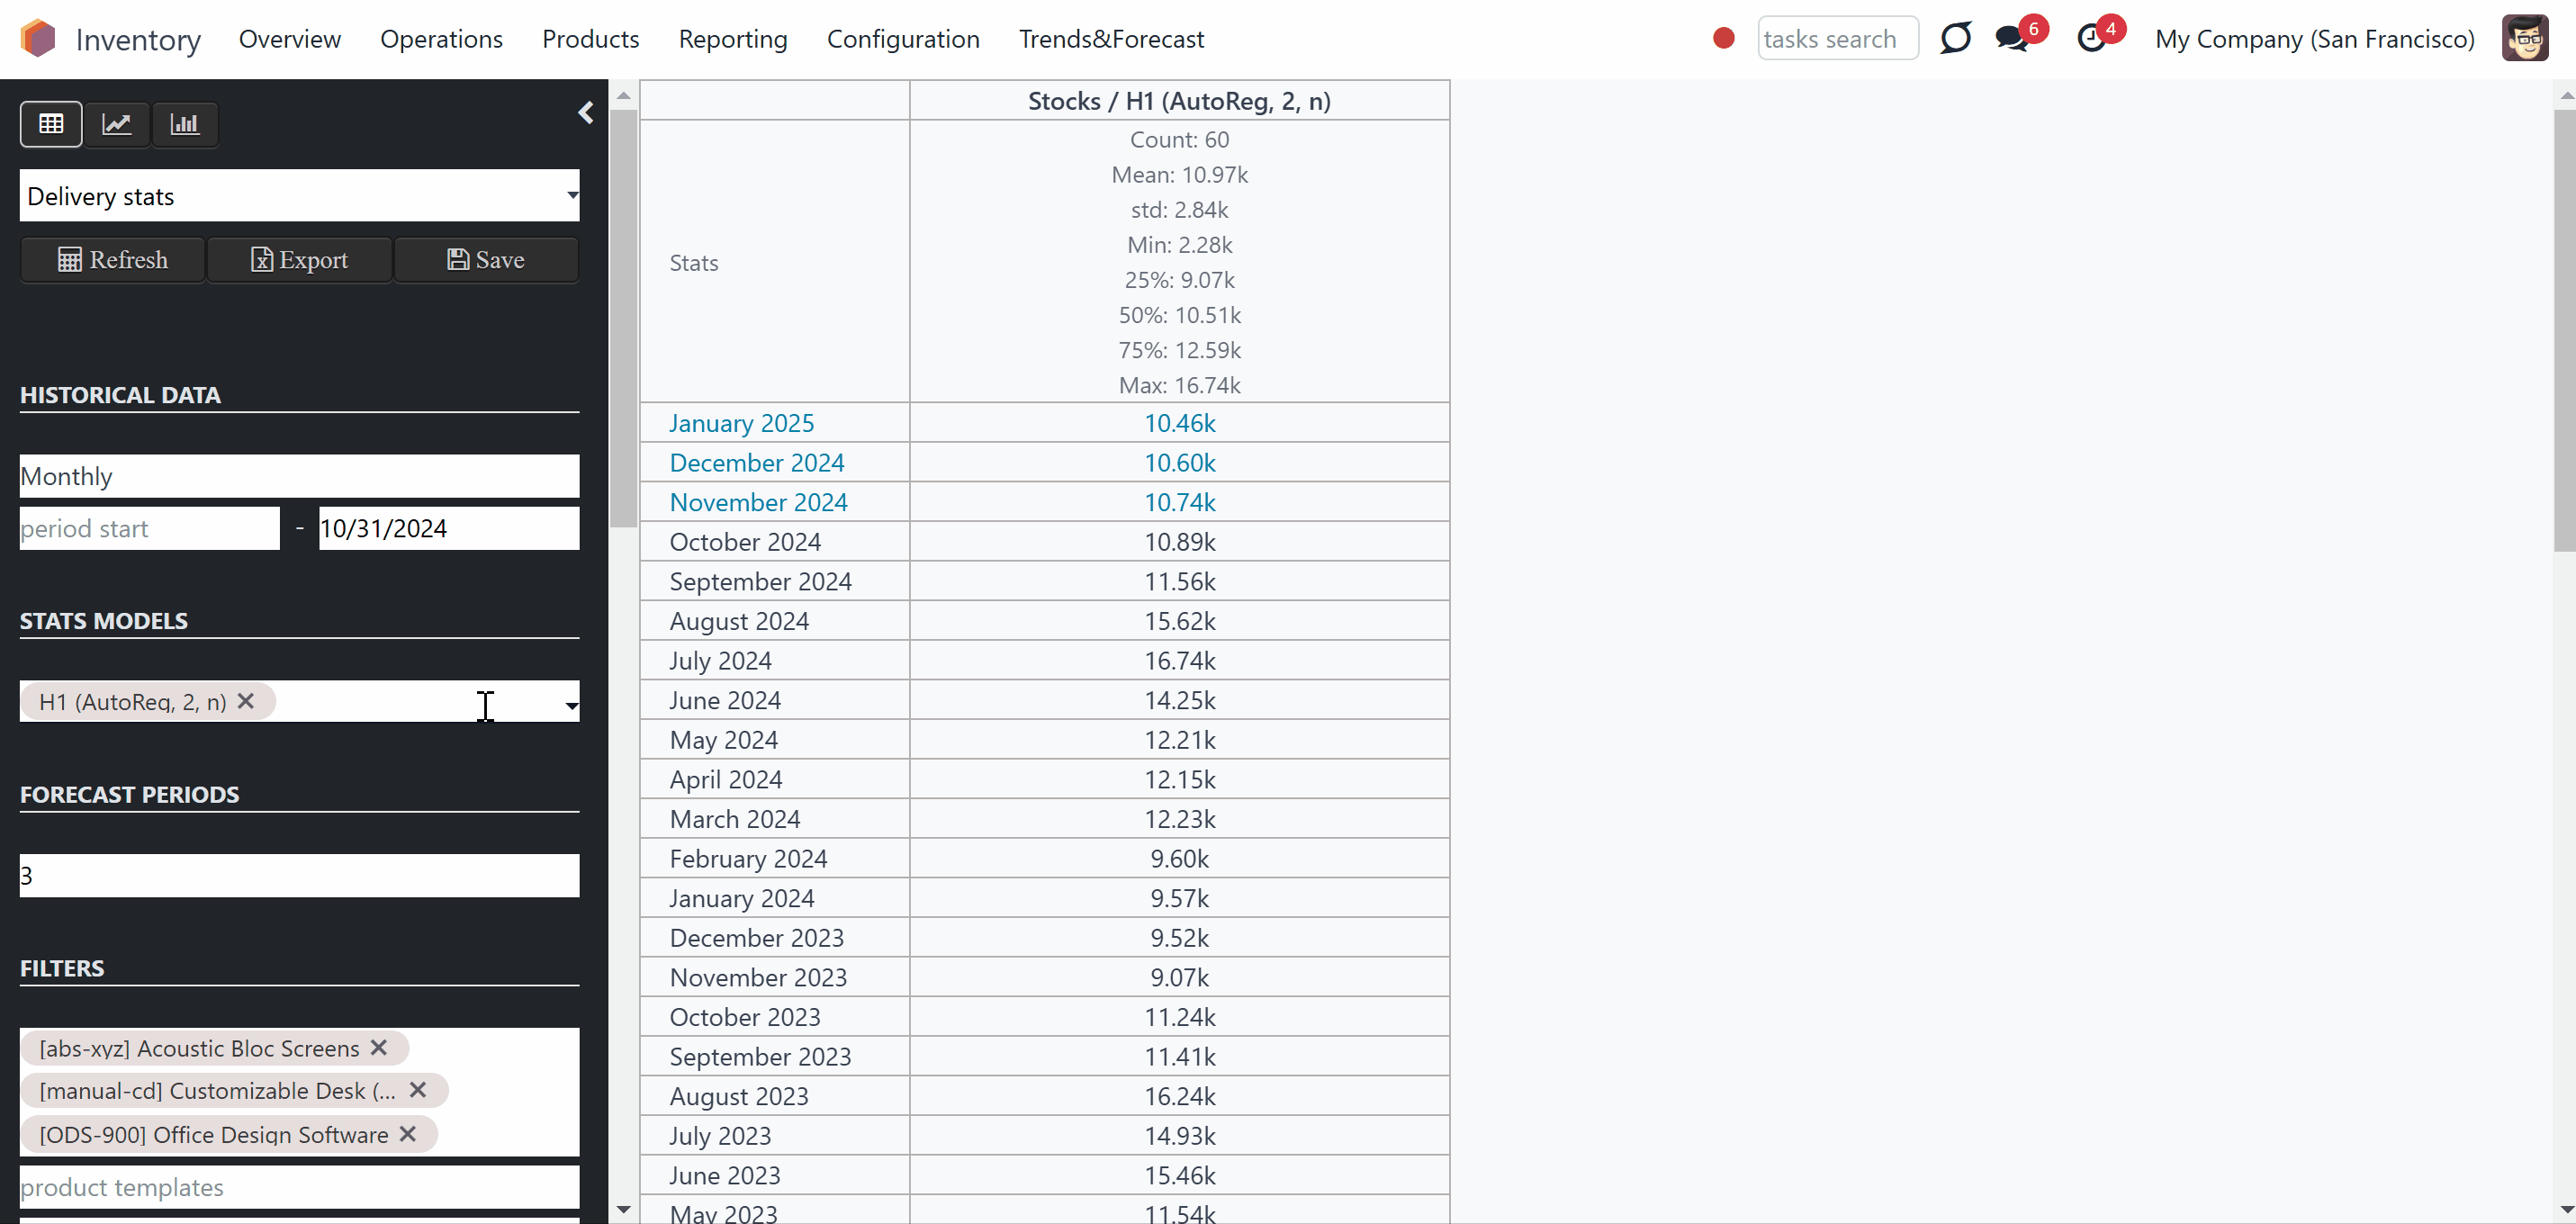
Task: Remove Office Design Software filter tag
Action: tap(408, 1134)
